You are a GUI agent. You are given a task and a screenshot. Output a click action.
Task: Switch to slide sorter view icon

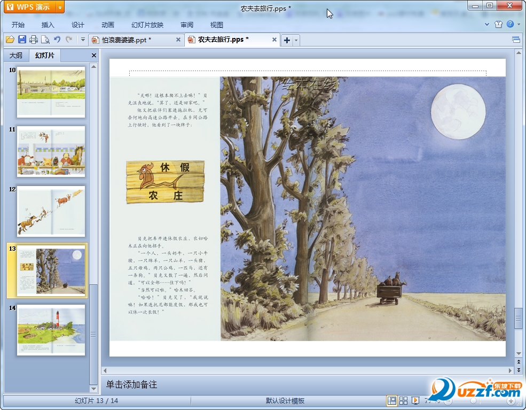coord(404,400)
